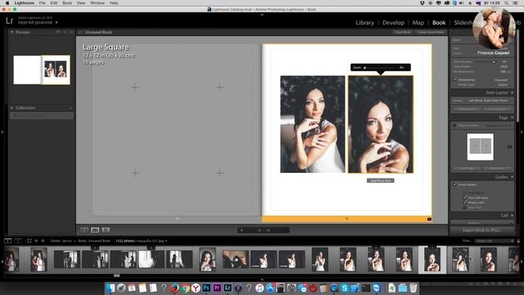Adjust the JPEG Quality slider
524x295 pixels.
(486, 62)
